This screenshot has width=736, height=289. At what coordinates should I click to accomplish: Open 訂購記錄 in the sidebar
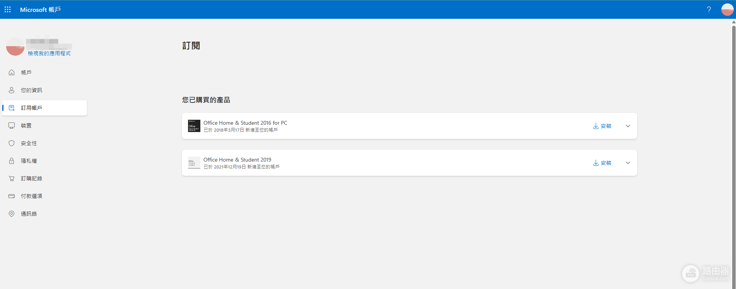(x=45, y=178)
